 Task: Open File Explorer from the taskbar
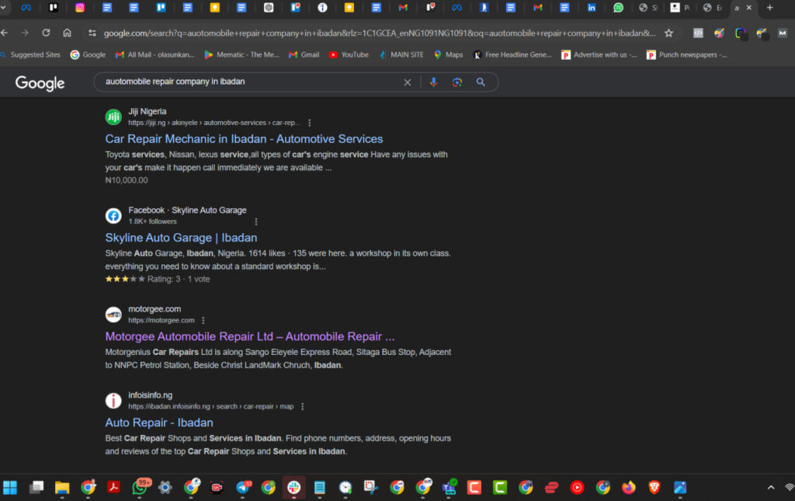62,488
